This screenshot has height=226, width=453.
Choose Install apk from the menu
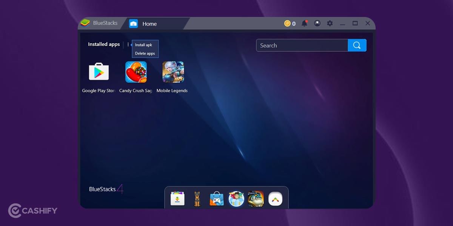click(143, 45)
